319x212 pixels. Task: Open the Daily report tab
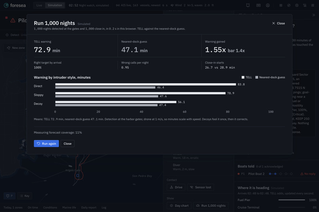coord(89,208)
